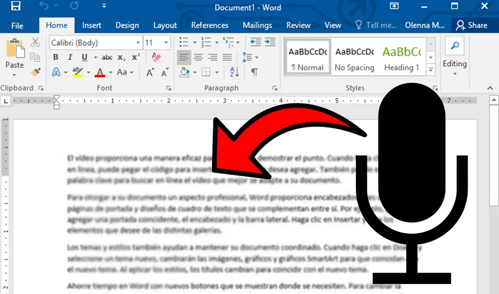Switch to the References ribbon tab
The width and height of the screenshot is (499, 294).
210,25
